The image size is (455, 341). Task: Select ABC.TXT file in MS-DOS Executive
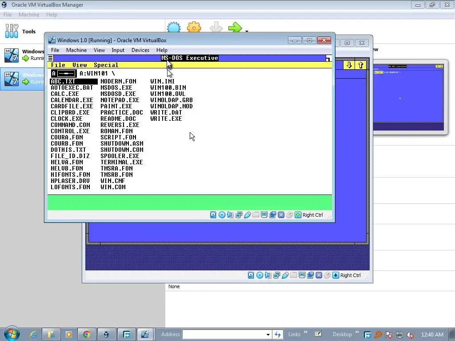74,82
